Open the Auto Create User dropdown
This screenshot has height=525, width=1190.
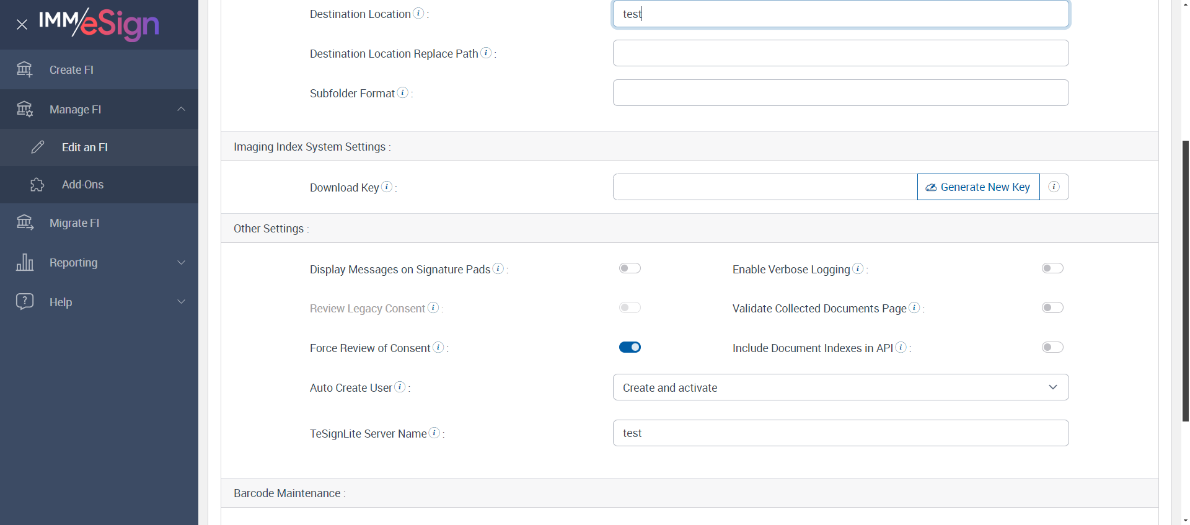(840, 387)
